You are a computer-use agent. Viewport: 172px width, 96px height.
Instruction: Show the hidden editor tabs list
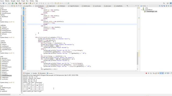click(x=127, y=6)
